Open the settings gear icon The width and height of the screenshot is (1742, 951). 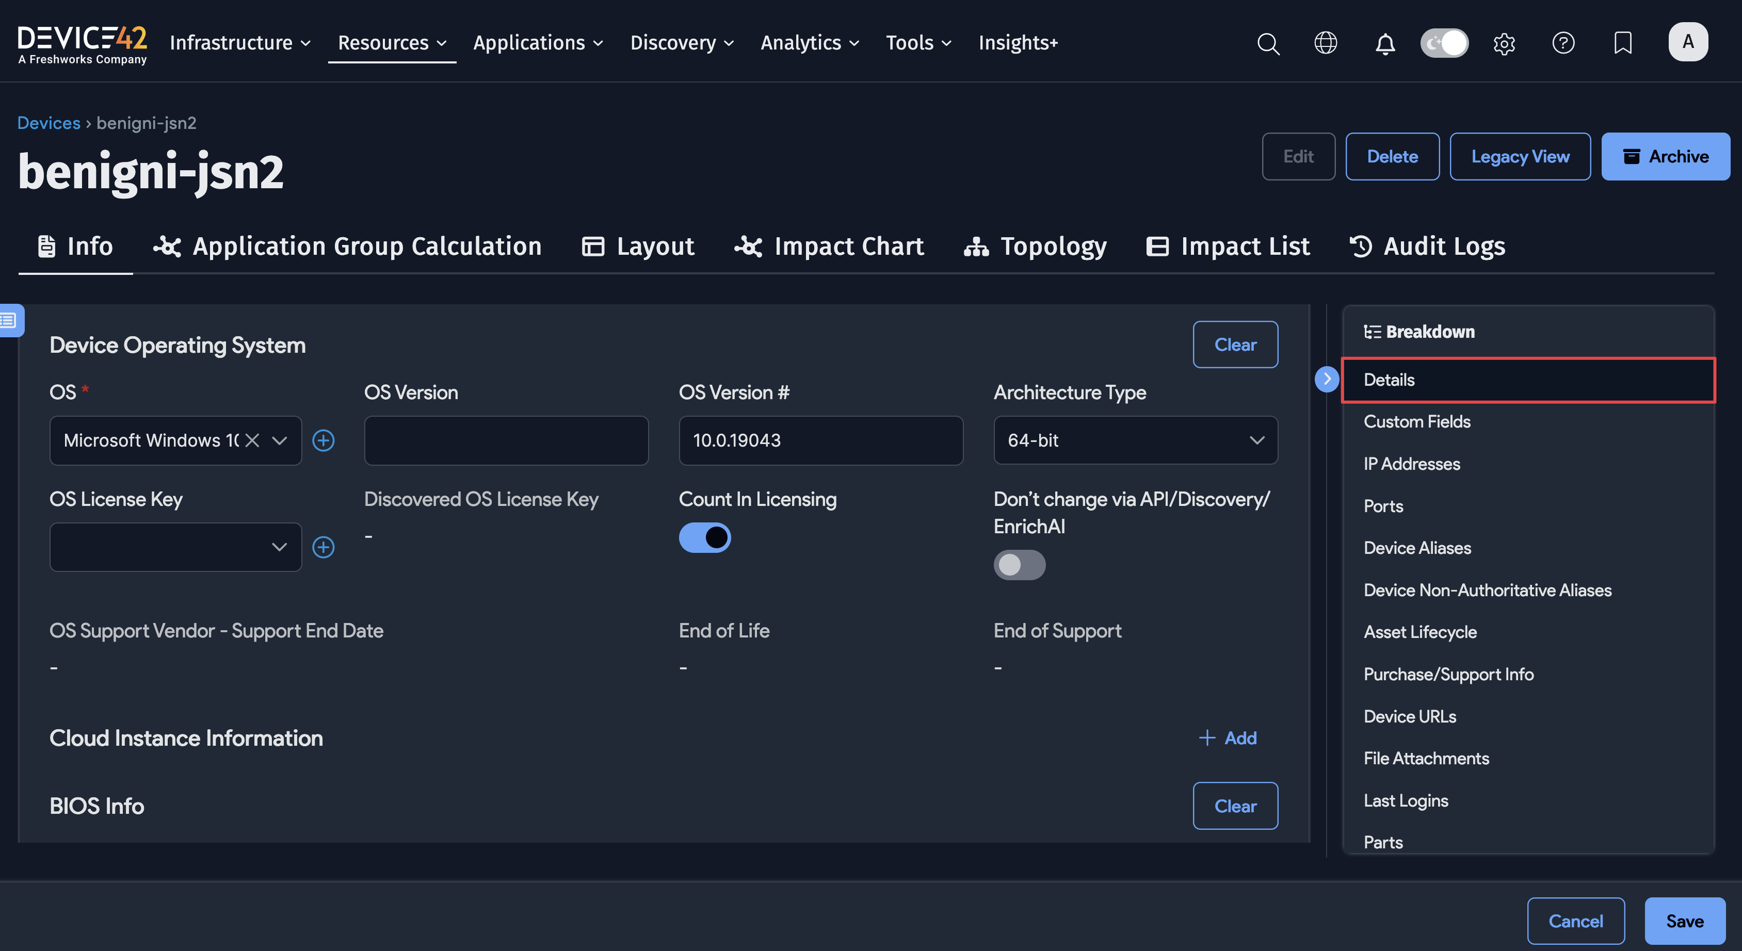1504,43
